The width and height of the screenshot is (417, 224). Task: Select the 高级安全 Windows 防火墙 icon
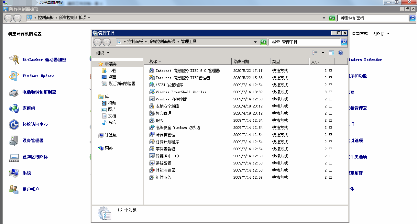(x=152, y=128)
